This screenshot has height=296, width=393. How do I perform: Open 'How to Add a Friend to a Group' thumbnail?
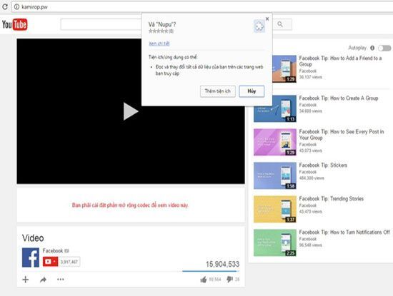pos(284,68)
